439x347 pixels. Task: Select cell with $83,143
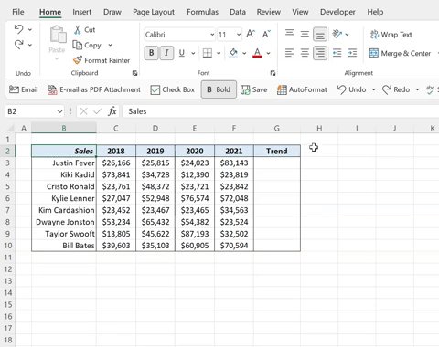tap(234, 163)
